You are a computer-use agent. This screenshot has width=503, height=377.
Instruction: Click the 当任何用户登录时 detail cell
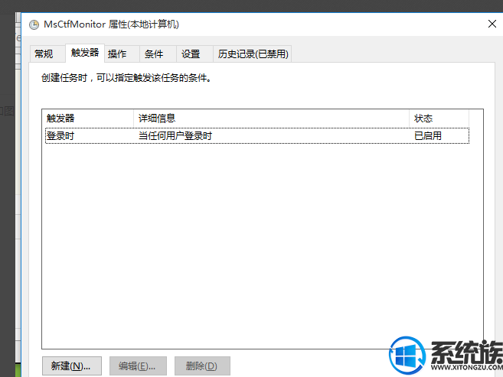175,136
